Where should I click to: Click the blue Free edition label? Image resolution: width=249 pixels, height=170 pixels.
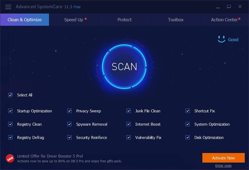77,7
